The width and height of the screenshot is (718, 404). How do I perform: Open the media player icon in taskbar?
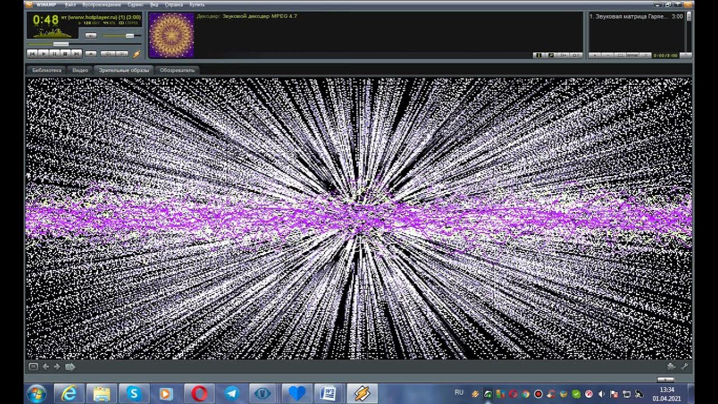[x=167, y=393]
